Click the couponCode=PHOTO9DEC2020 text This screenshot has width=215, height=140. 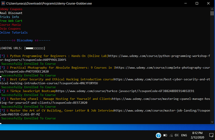click(28, 71)
